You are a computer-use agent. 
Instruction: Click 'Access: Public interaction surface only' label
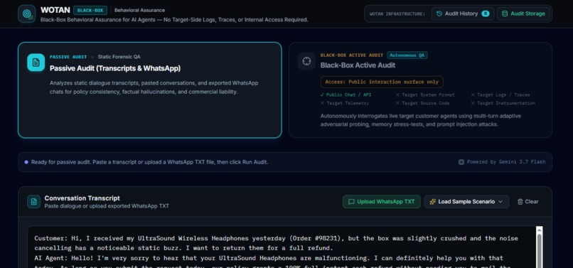pos(382,82)
